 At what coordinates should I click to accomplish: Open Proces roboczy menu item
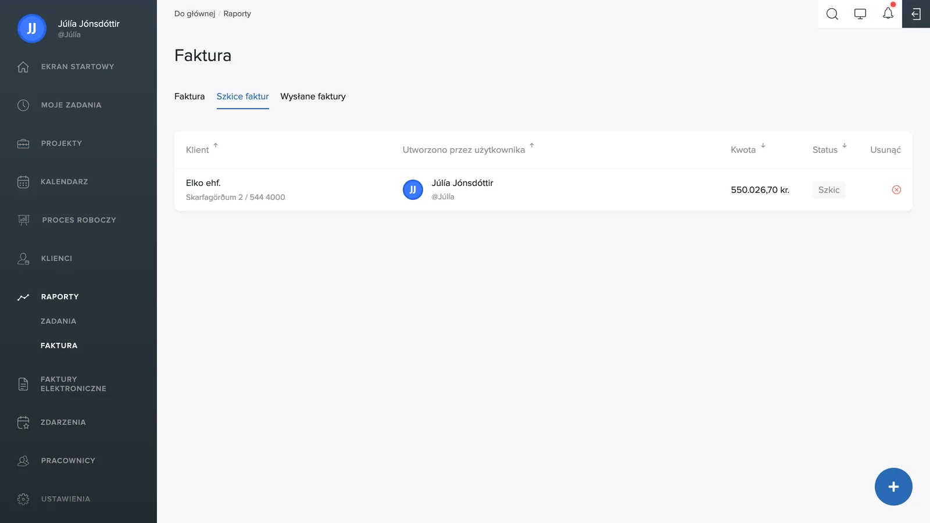78,220
